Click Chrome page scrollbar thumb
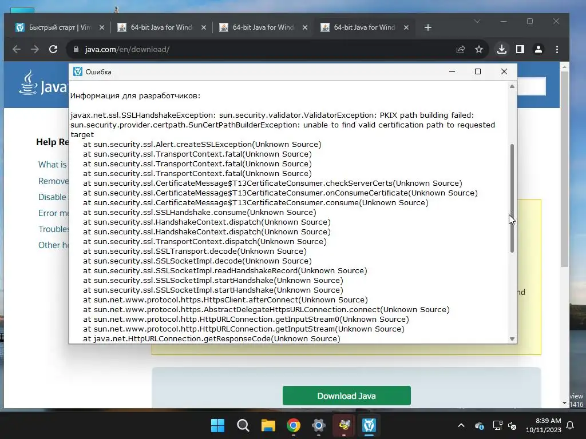 pos(564,169)
